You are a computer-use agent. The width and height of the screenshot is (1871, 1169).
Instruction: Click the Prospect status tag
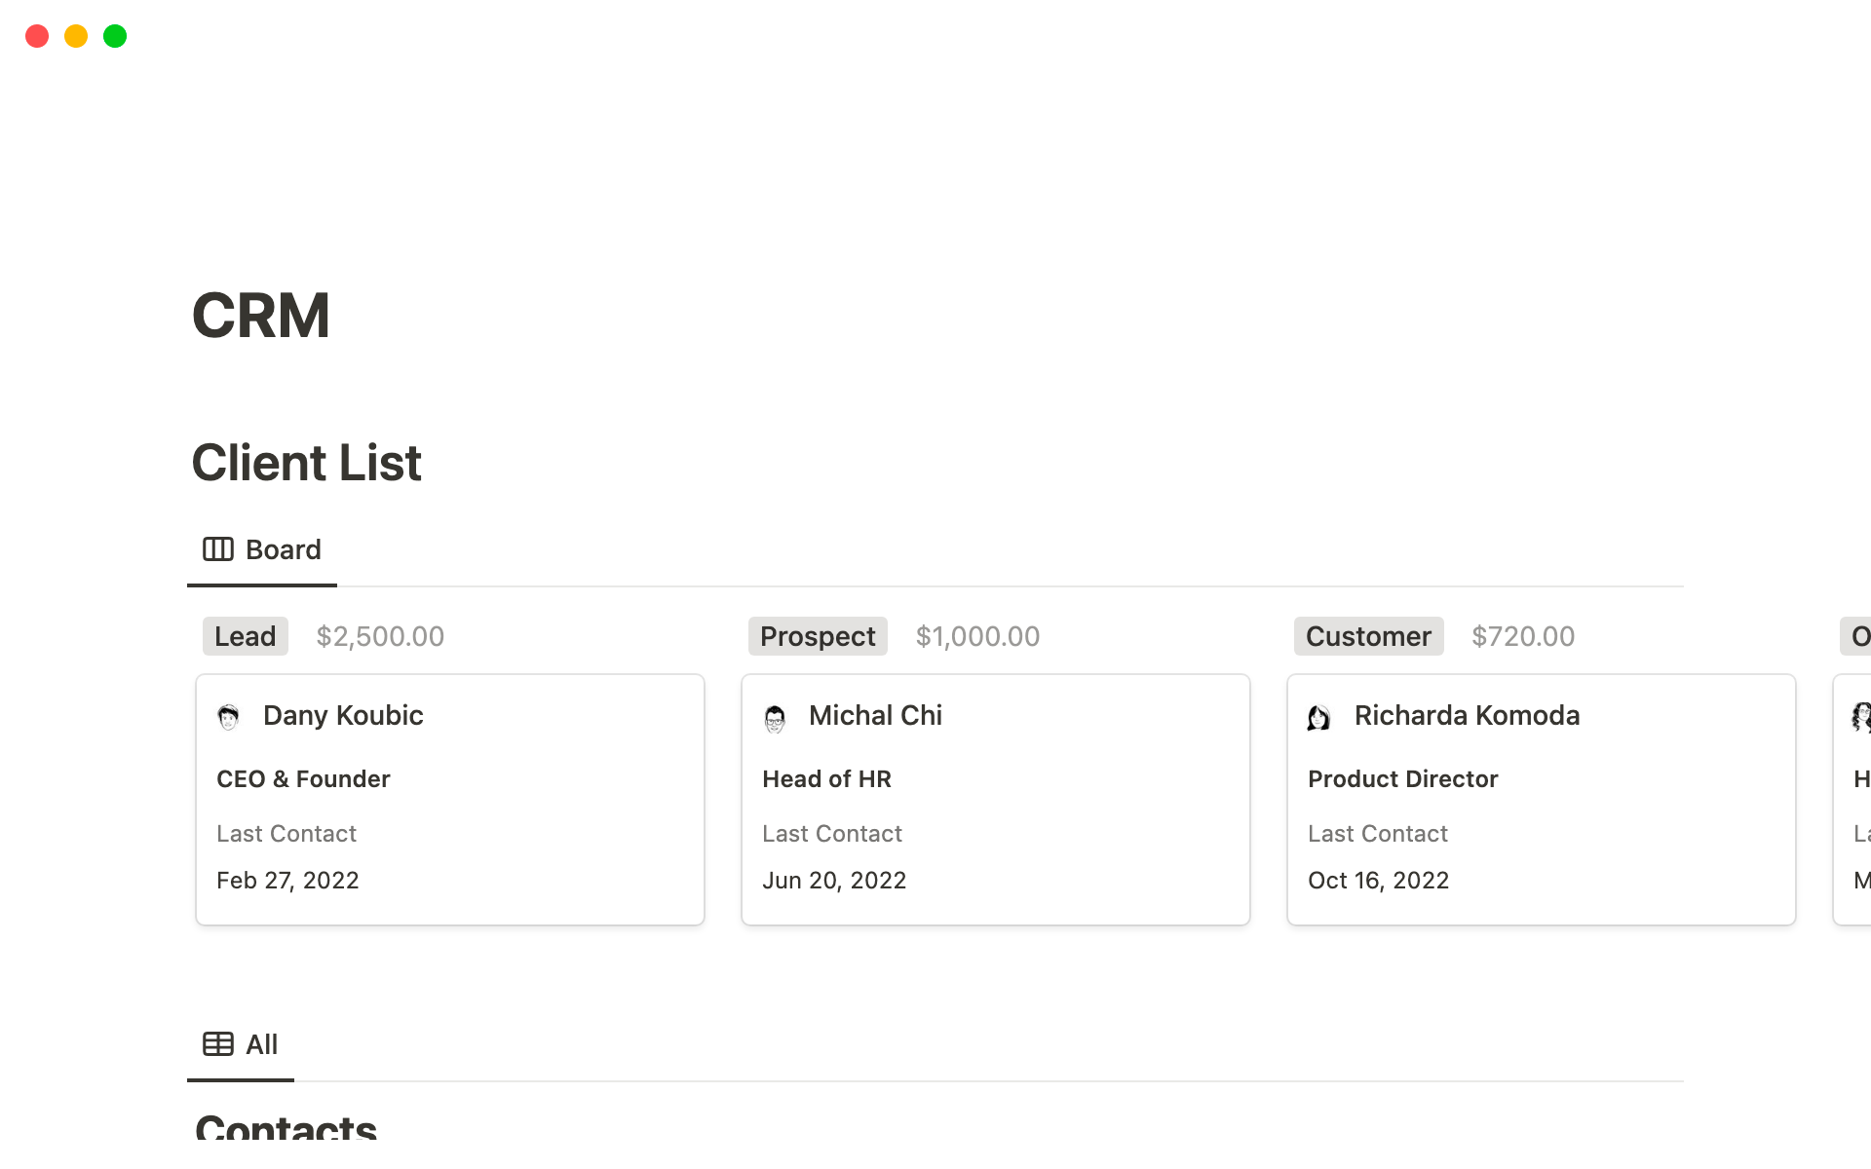[x=818, y=636]
